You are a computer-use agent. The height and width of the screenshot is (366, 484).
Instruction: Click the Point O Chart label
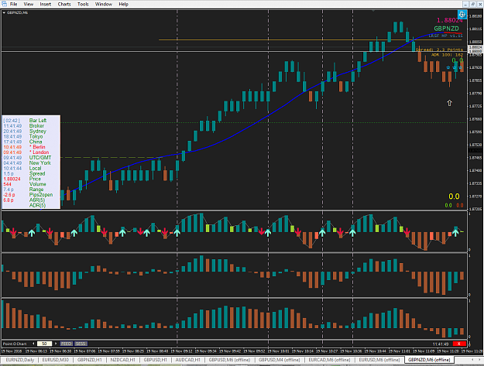coord(15,344)
